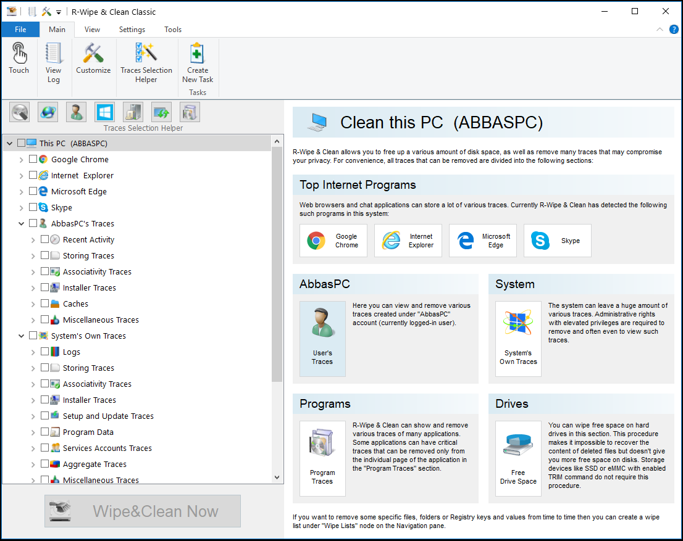Switch to the Settings ribbon tab
The height and width of the screenshot is (541, 683).
pyautogui.click(x=132, y=30)
